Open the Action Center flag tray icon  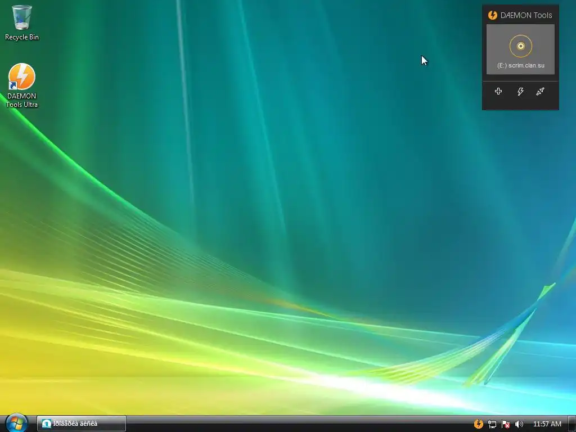[506, 424]
